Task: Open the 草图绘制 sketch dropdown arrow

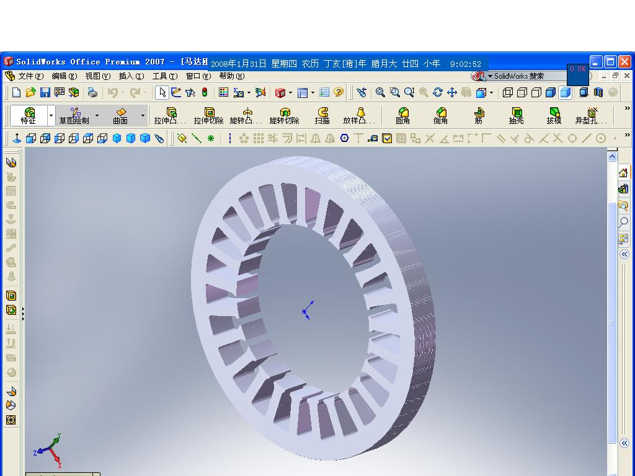Action: [x=95, y=116]
